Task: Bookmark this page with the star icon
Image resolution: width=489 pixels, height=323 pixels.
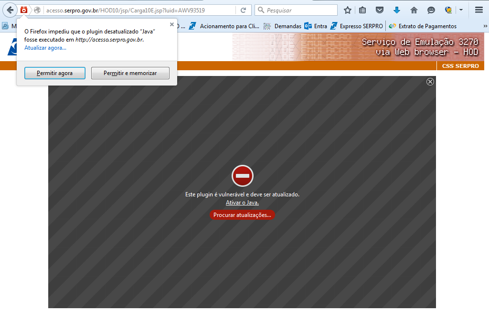Action: [348, 11]
